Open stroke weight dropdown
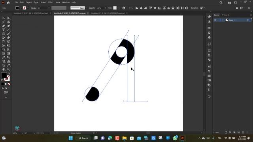 49,8
